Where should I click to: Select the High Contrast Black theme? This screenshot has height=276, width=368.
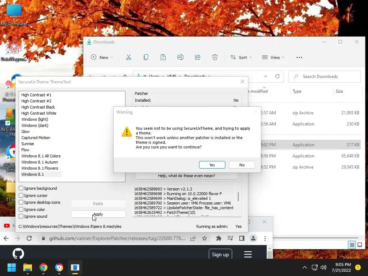point(38,107)
